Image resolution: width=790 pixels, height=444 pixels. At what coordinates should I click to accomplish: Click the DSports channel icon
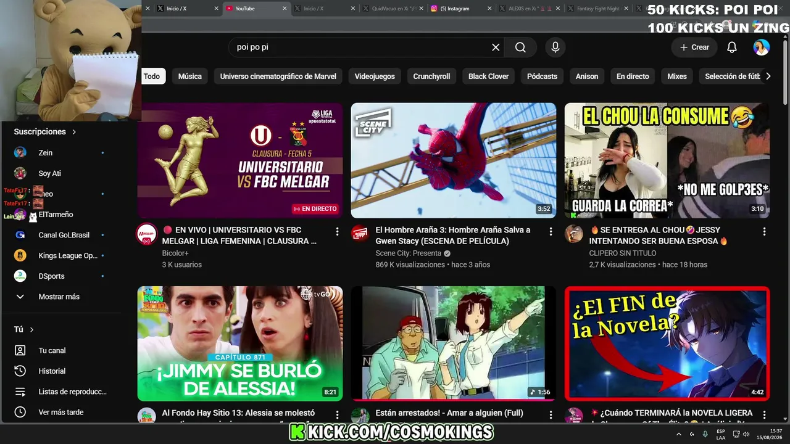20,276
